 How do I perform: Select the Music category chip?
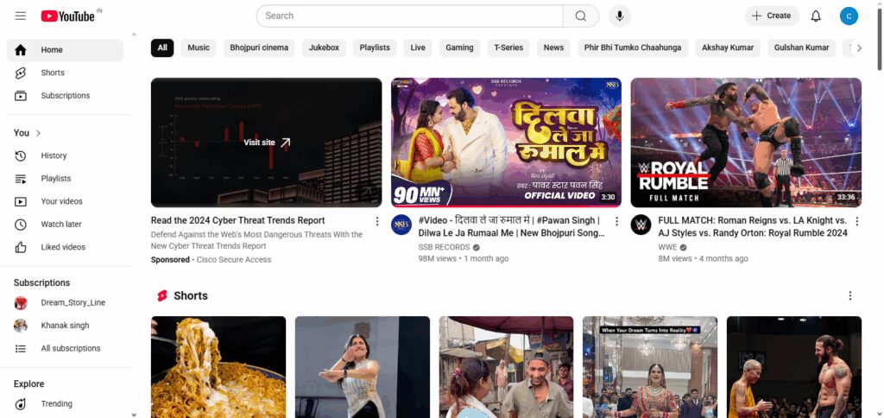[199, 48]
